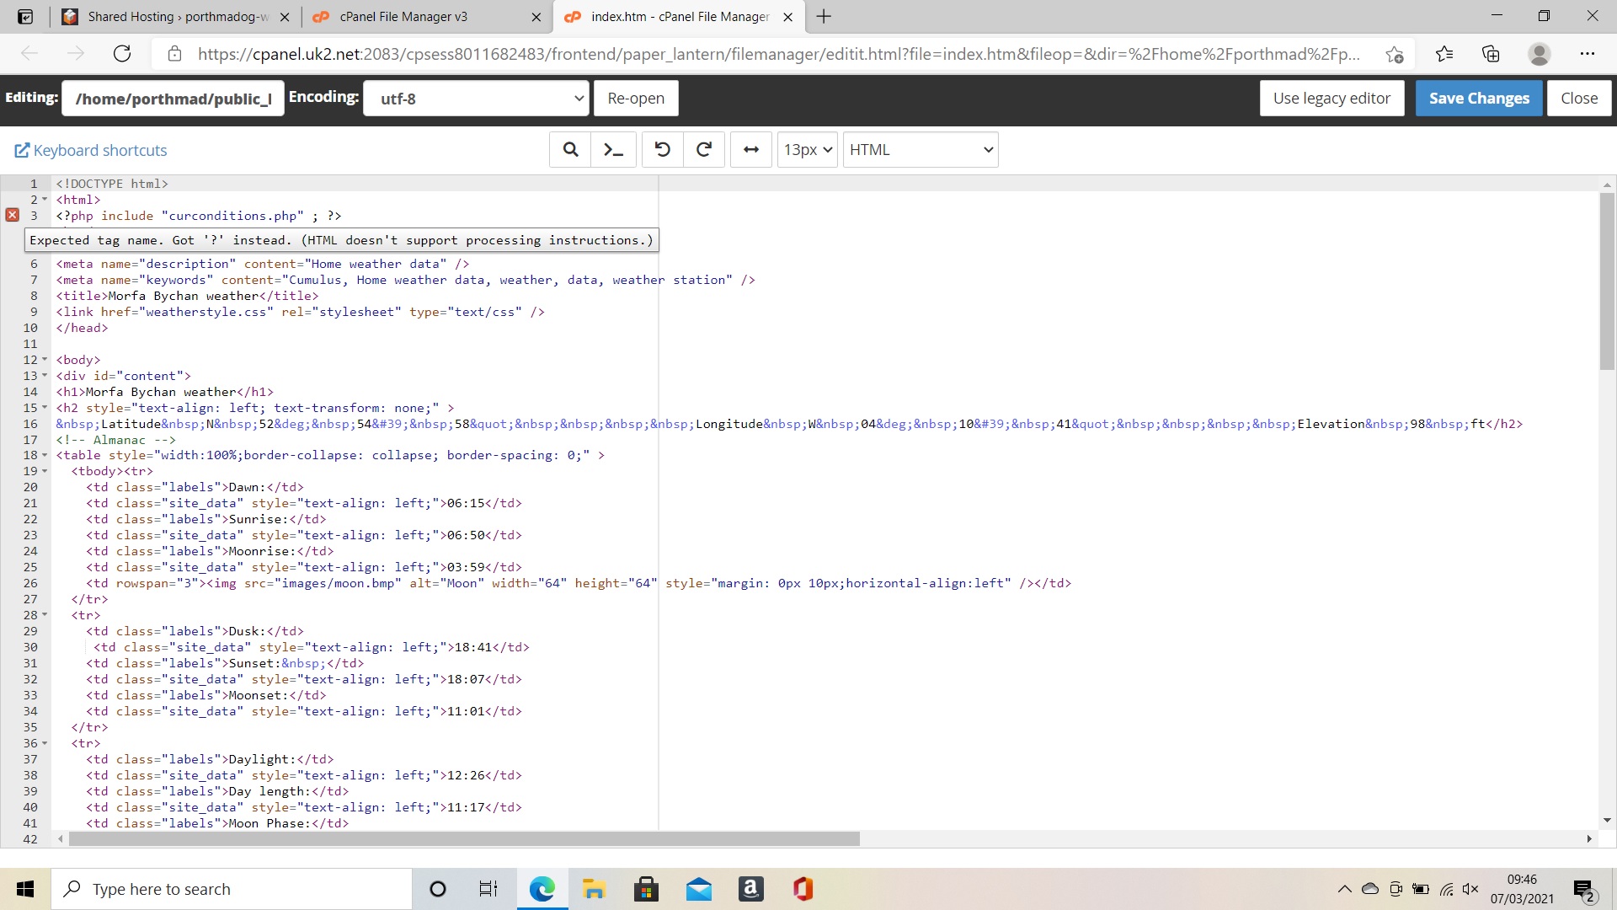Switch to cPanel File Manager v3 tab
1617x910 pixels.
tap(404, 17)
